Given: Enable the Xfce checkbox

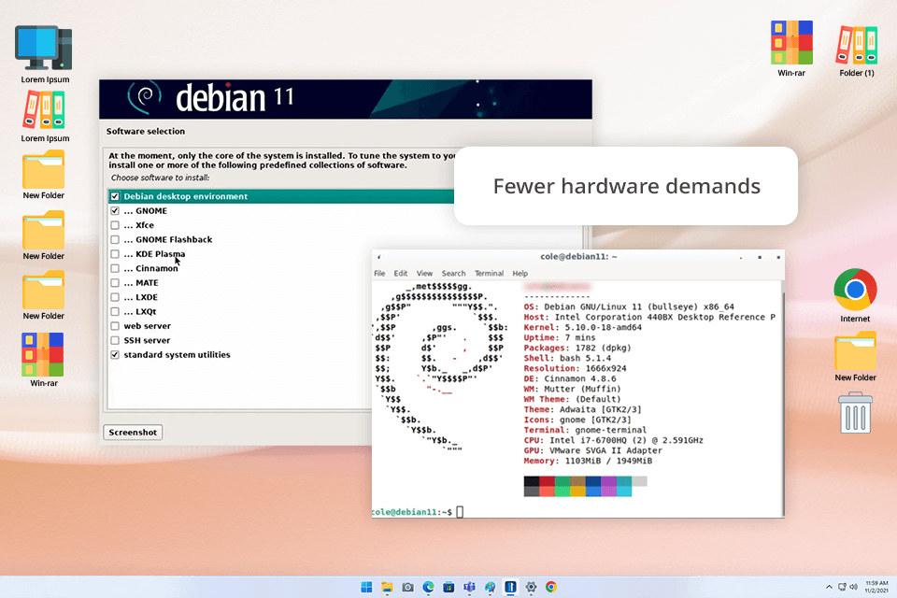Looking at the screenshot, I should coord(115,225).
